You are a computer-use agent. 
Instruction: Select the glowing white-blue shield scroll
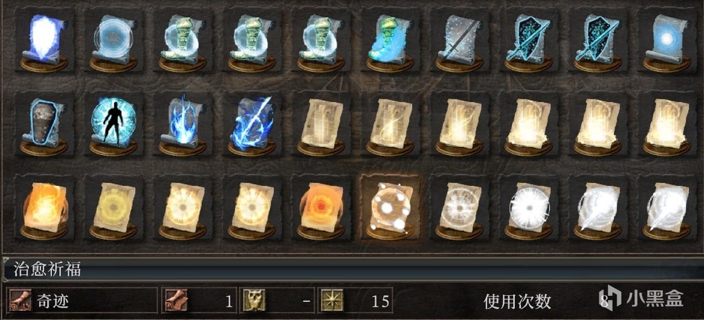(x=44, y=40)
